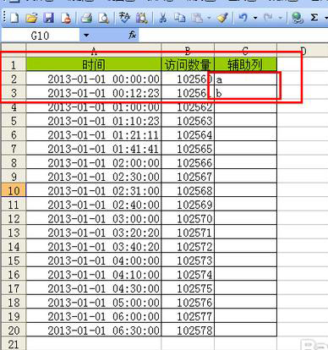328x350 pixels.
Task: Select row 10 header
Action: 14,190
